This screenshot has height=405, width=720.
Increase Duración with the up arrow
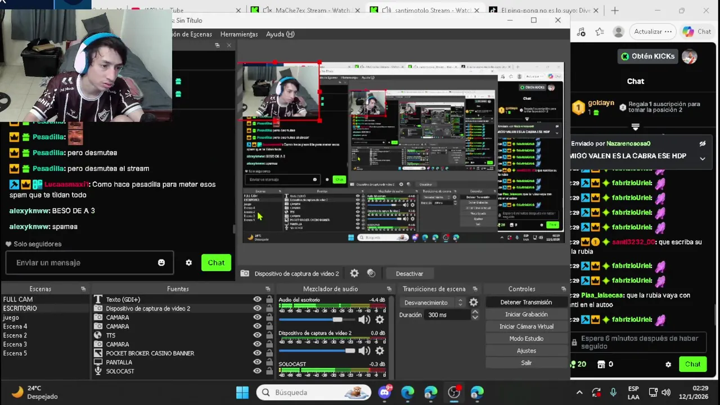[x=475, y=312]
